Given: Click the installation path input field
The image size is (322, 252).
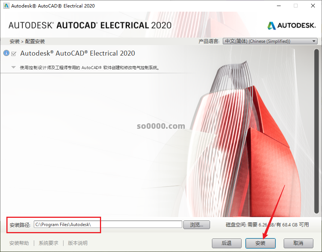Looking at the screenshot, I should click(108, 225).
